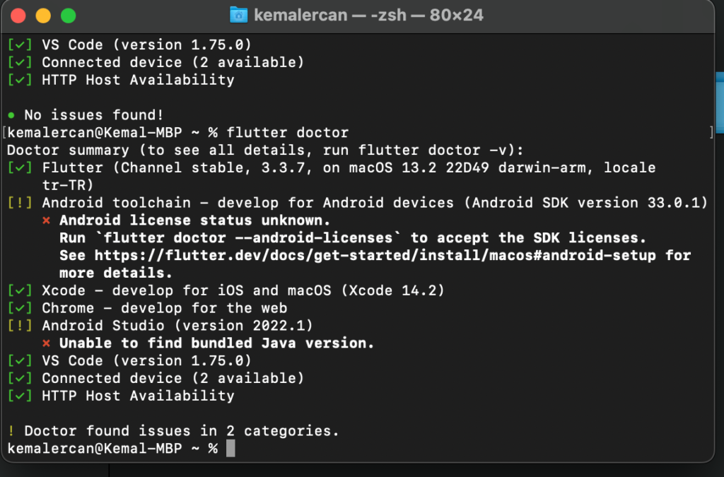Click the flutter doctor command on prompt line

[x=288, y=133]
